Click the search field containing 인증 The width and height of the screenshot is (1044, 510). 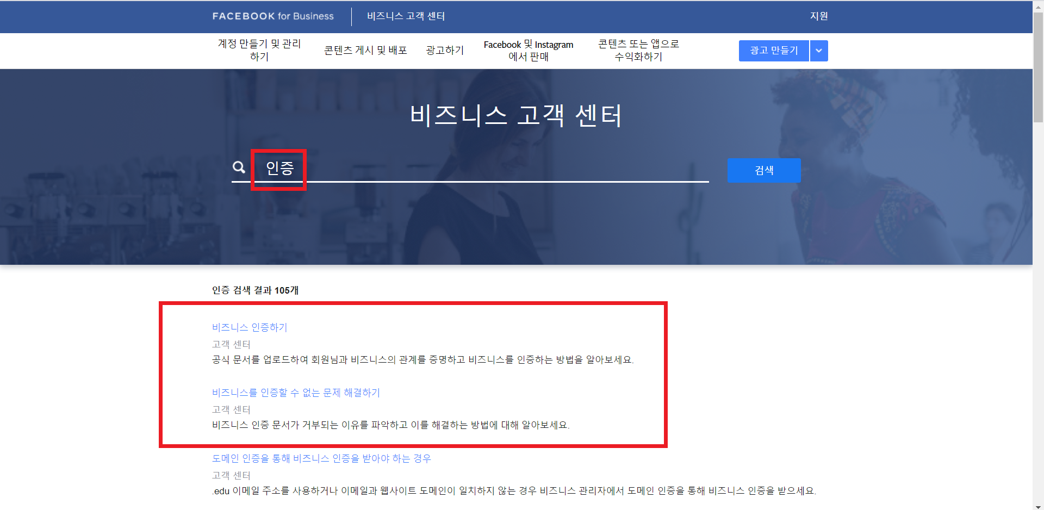pos(470,168)
